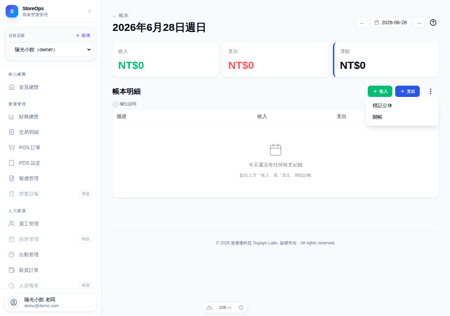
Task: Open the 陽光小館 store selector dropdown
Action: click(x=50, y=50)
